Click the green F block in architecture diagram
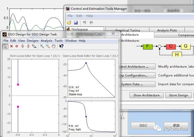This screenshot has height=137, width=194. [148, 47]
